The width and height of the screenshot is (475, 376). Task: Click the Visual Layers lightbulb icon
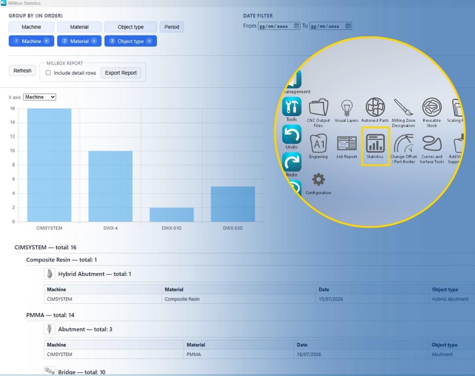[x=347, y=108]
